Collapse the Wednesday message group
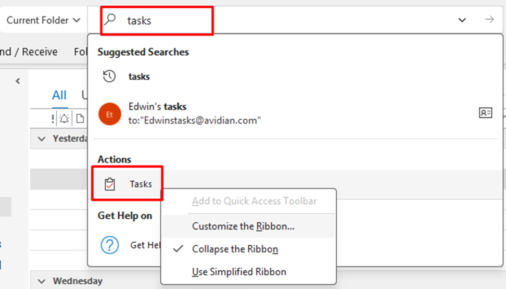This screenshot has height=289, width=506. [42, 281]
